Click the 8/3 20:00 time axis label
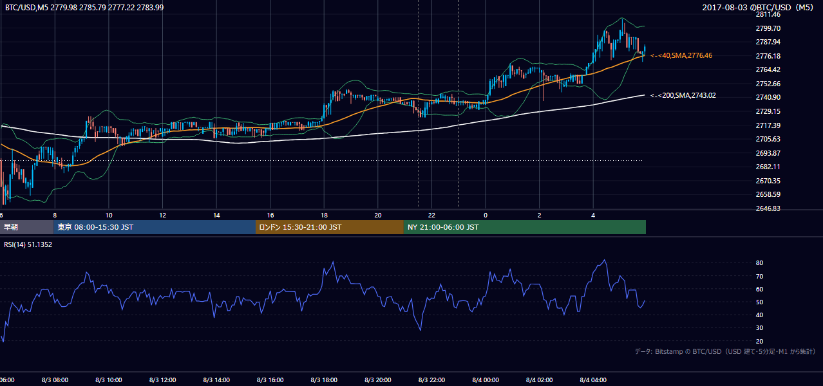Viewport: 823px width, 386px height. click(378, 380)
